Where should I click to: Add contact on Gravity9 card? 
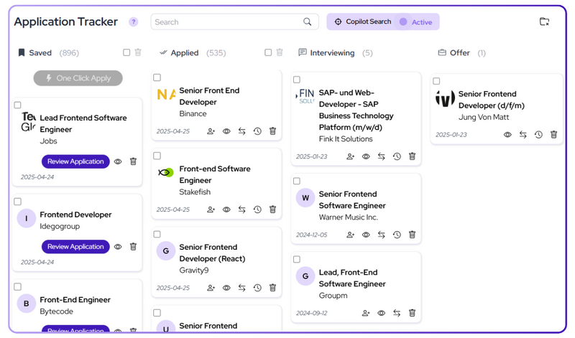click(211, 288)
